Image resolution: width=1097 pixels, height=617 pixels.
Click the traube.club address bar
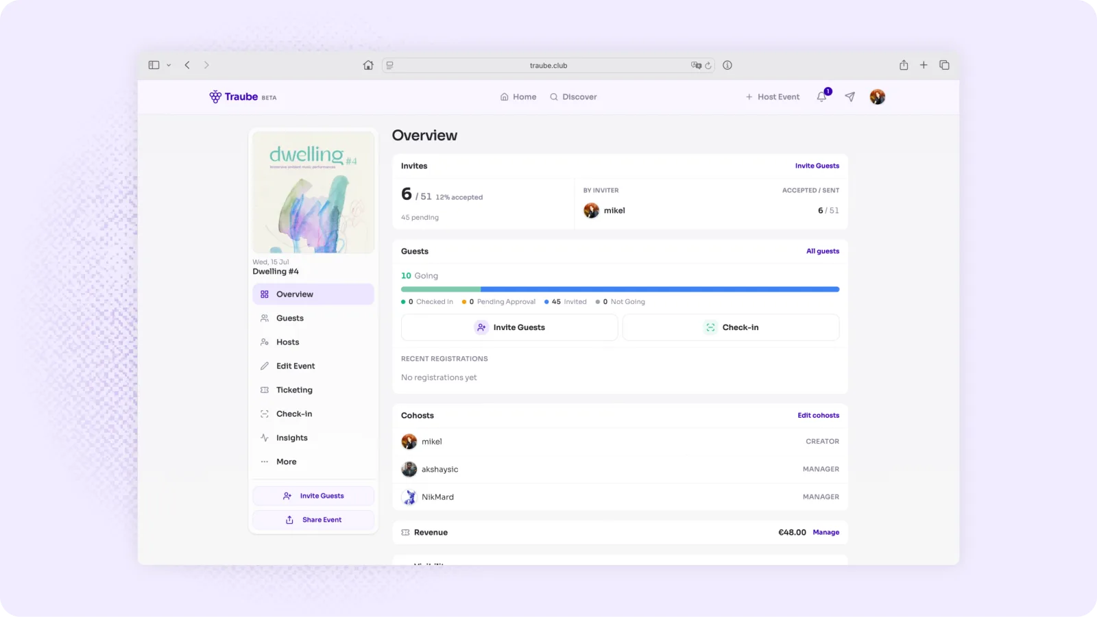click(548, 65)
